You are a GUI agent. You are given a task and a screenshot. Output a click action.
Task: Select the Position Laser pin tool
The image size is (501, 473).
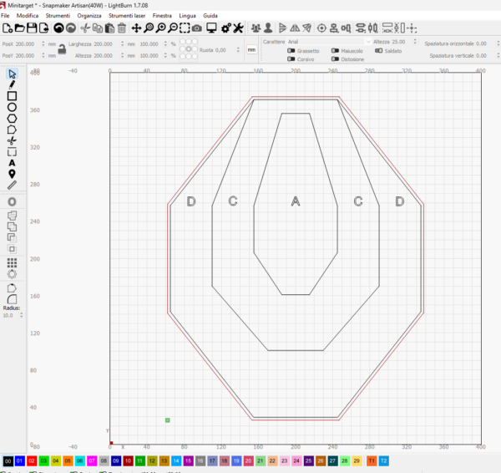tap(12, 174)
